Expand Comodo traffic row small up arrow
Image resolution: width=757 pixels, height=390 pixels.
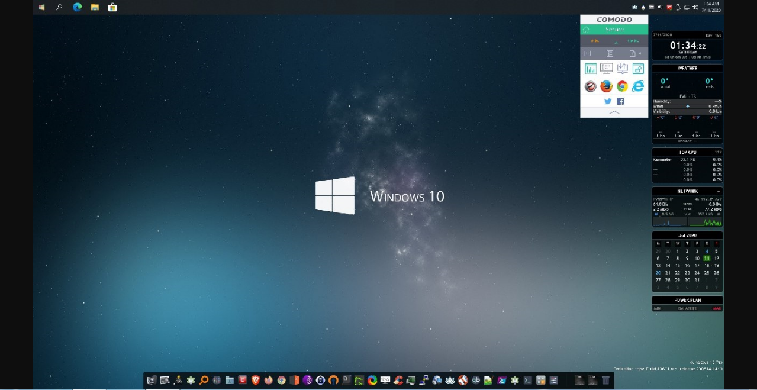coord(616,43)
